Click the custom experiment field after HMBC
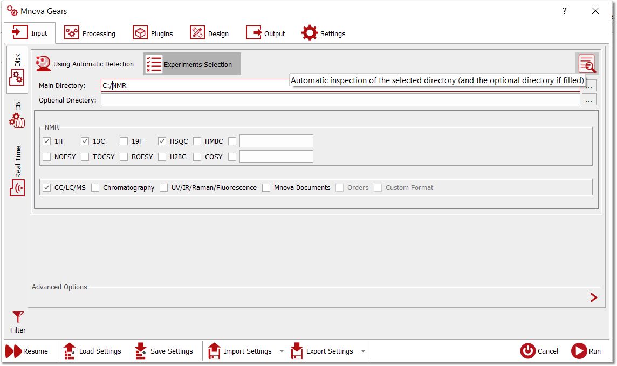Image resolution: width=617 pixels, height=366 pixels. pyautogui.click(x=276, y=141)
